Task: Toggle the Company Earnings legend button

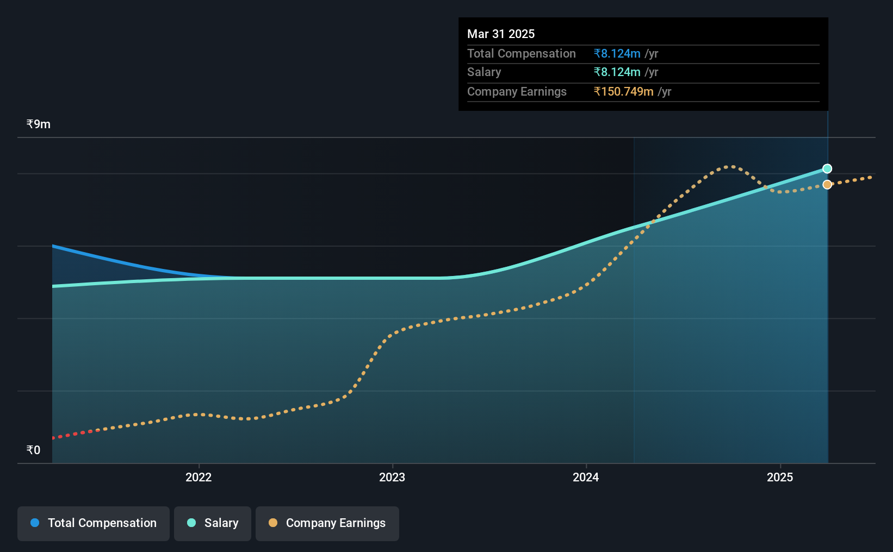Action: (x=327, y=523)
